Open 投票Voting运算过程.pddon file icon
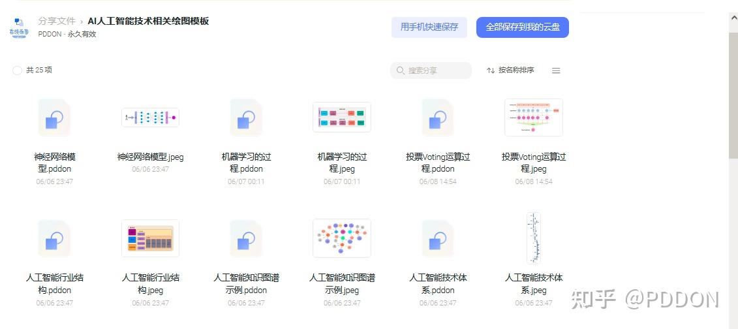This screenshot has width=738, height=329. point(437,117)
